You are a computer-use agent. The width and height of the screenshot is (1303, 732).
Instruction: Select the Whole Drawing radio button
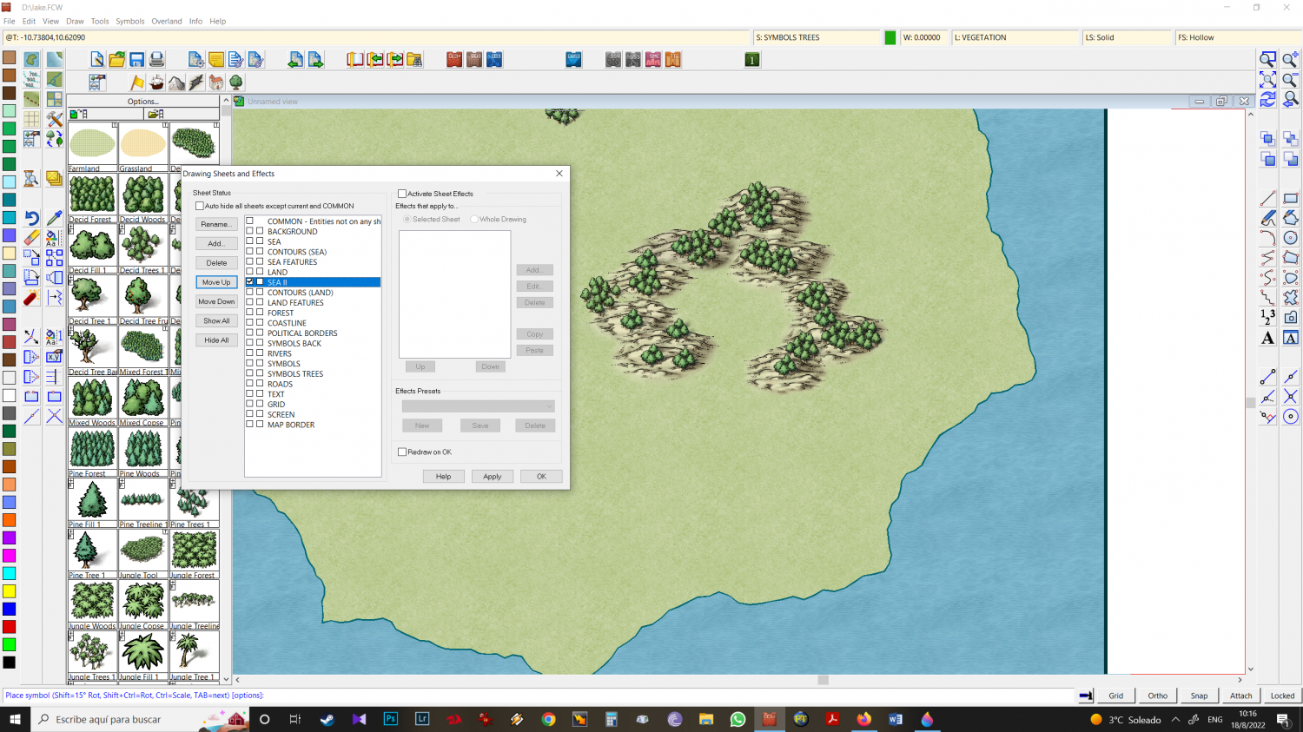[x=474, y=219]
